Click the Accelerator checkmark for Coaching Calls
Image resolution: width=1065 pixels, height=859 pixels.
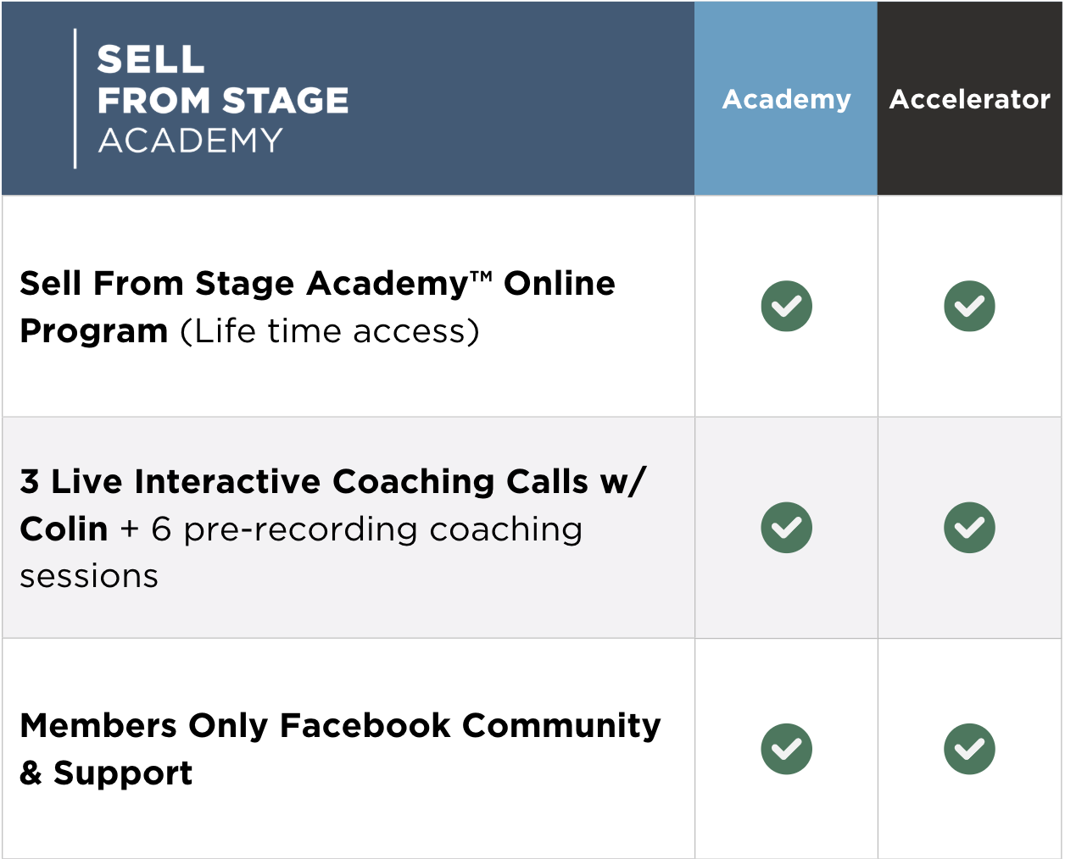969,528
